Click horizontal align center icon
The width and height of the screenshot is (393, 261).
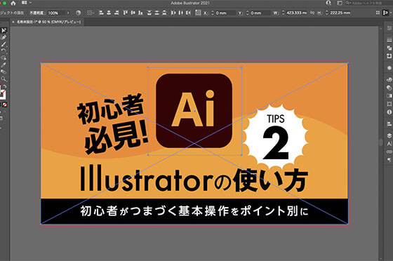(109, 13)
